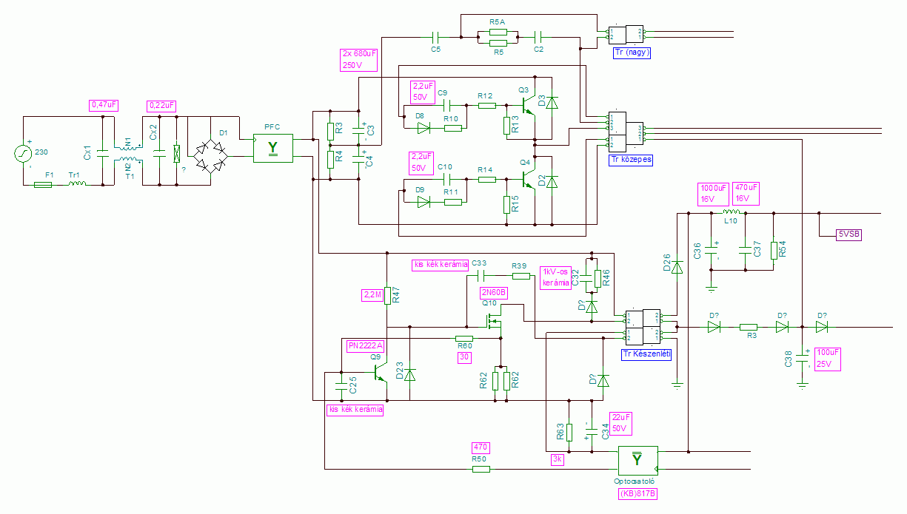
Task: Click the Cx1 capacitor symbol
Action: point(103,154)
